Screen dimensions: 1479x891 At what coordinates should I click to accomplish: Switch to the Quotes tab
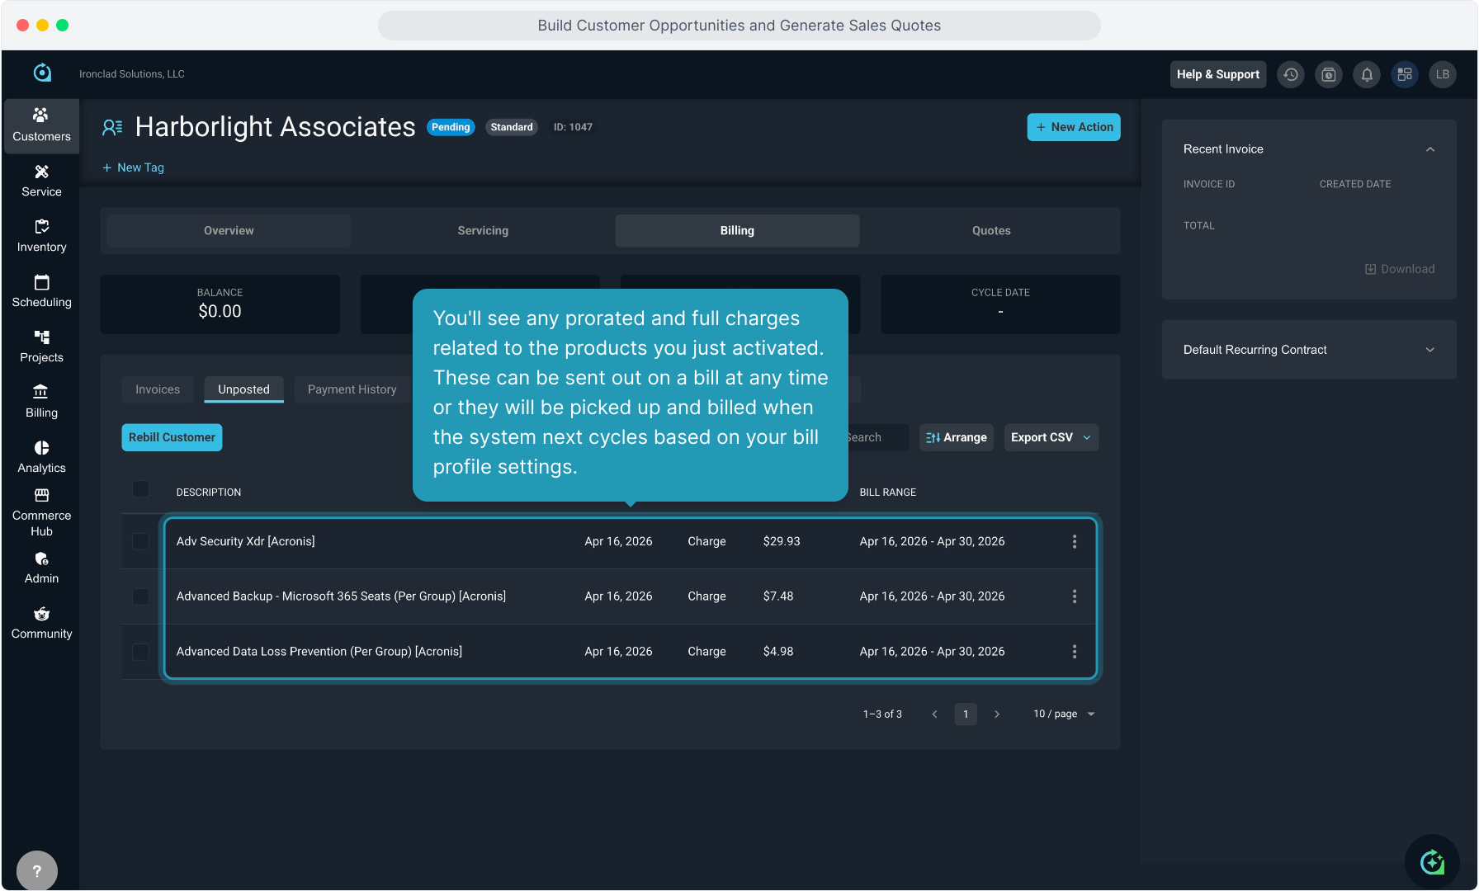click(x=990, y=231)
